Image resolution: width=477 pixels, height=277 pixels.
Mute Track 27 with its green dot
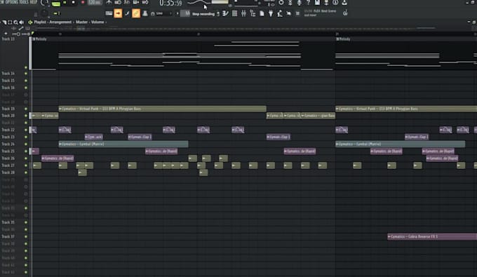(25, 165)
